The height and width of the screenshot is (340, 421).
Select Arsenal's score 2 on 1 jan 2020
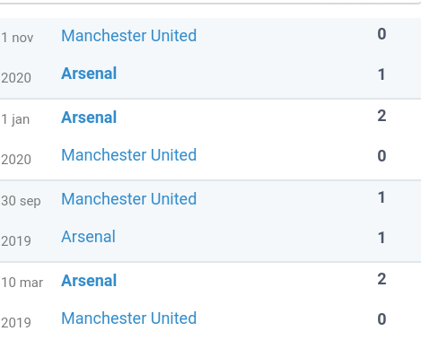point(382,116)
